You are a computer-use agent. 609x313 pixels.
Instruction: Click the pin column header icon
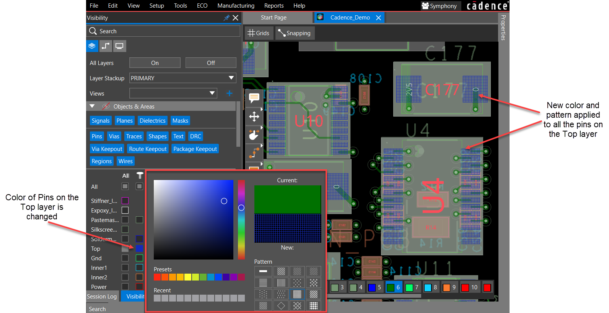coord(140,175)
